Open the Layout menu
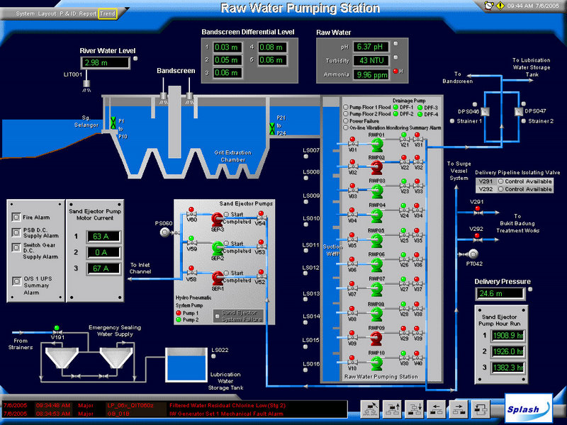 [47, 13]
